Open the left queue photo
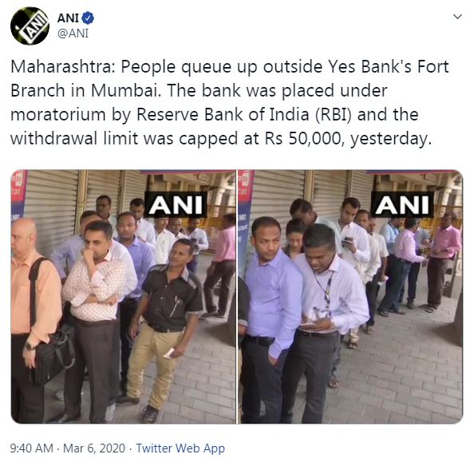 (124, 297)
